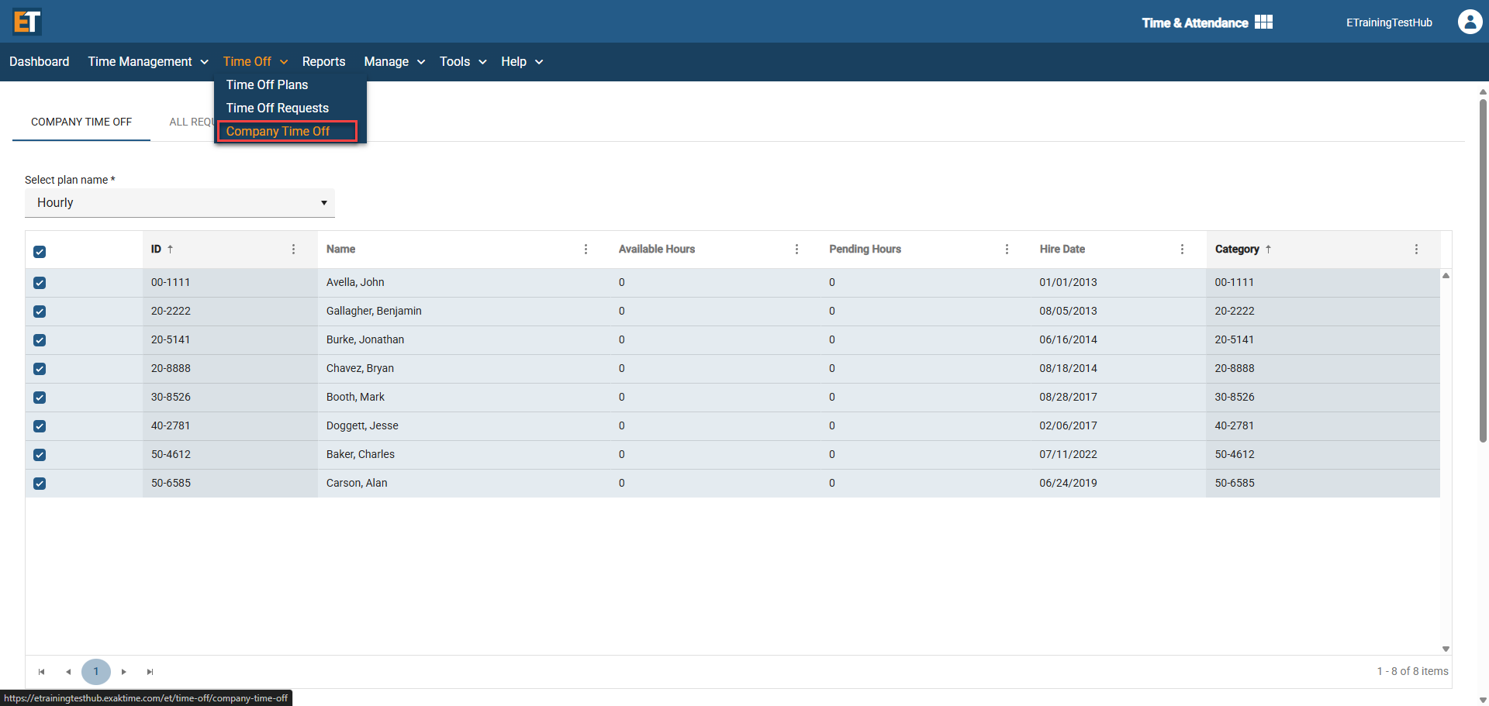
Task: Go to the Dashboard
Action: (39, 62)
